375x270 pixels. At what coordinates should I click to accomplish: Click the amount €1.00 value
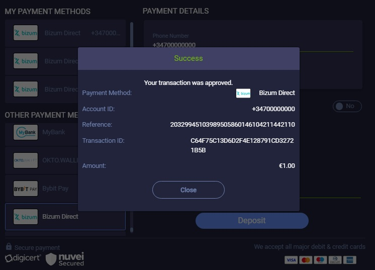pos(287,166)
